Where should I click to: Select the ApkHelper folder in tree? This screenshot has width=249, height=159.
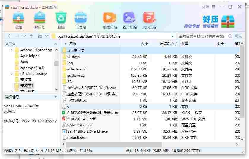30,56
